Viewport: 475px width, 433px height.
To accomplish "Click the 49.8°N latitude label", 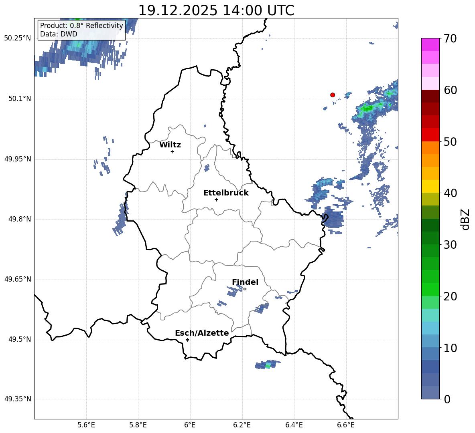I will point(20,219).
